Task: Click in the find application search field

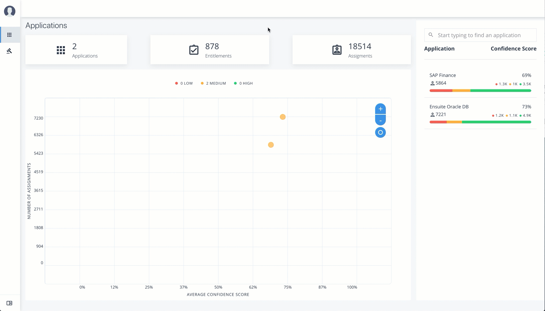Action: pyautogui.click(x=485, y=35)
